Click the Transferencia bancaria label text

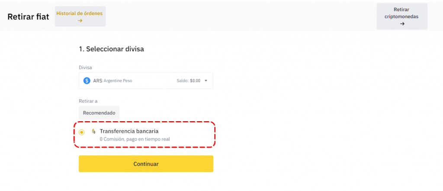coord(129,131)
